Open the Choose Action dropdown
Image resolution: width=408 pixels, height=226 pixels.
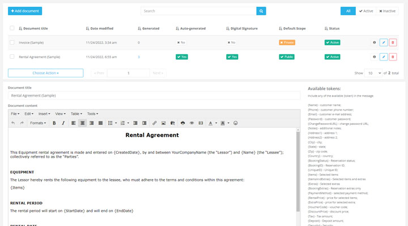tap(45, 73)
